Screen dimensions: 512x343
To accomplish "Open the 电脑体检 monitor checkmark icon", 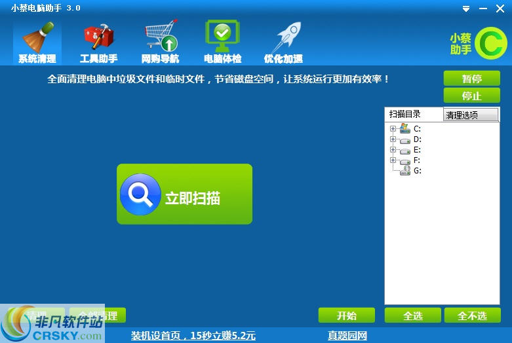I will [x=222, y=35].
